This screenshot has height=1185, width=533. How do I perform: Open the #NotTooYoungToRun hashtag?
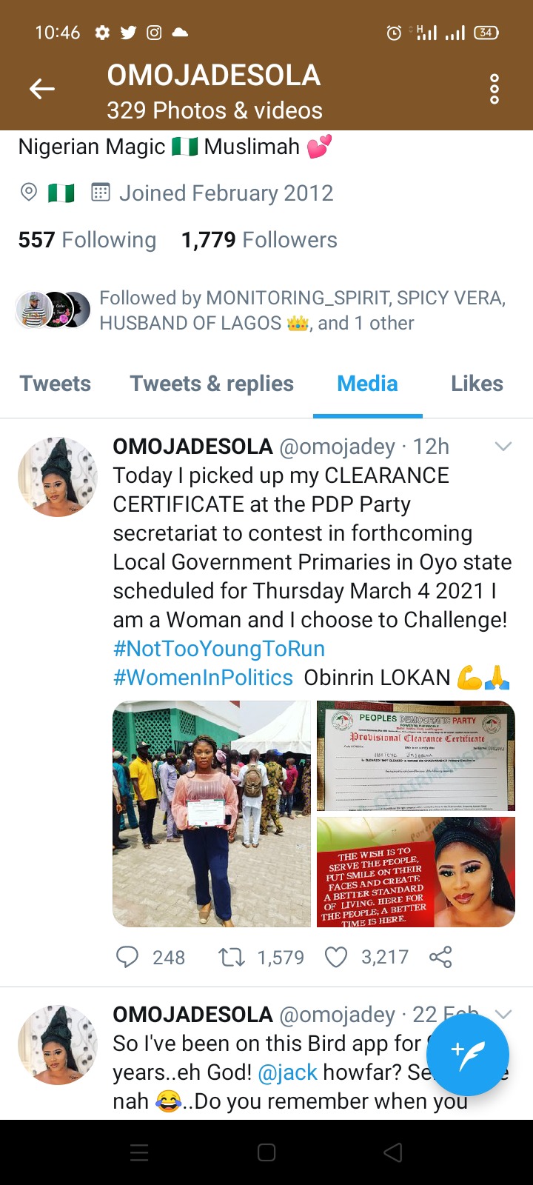219,649
